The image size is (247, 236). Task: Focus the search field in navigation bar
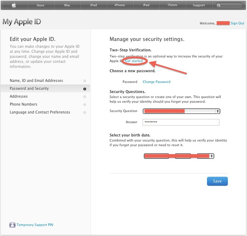[229, 5]
